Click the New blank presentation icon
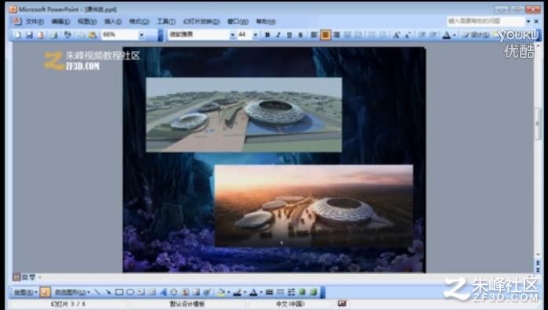The height and width of the screenshot is (310, 548). click(18, 35)
